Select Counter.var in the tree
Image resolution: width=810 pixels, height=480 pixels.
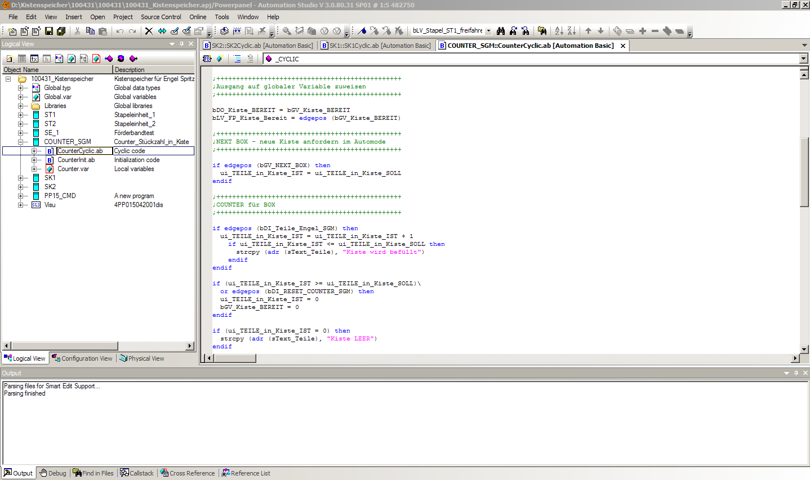click(x=73, y=169)
